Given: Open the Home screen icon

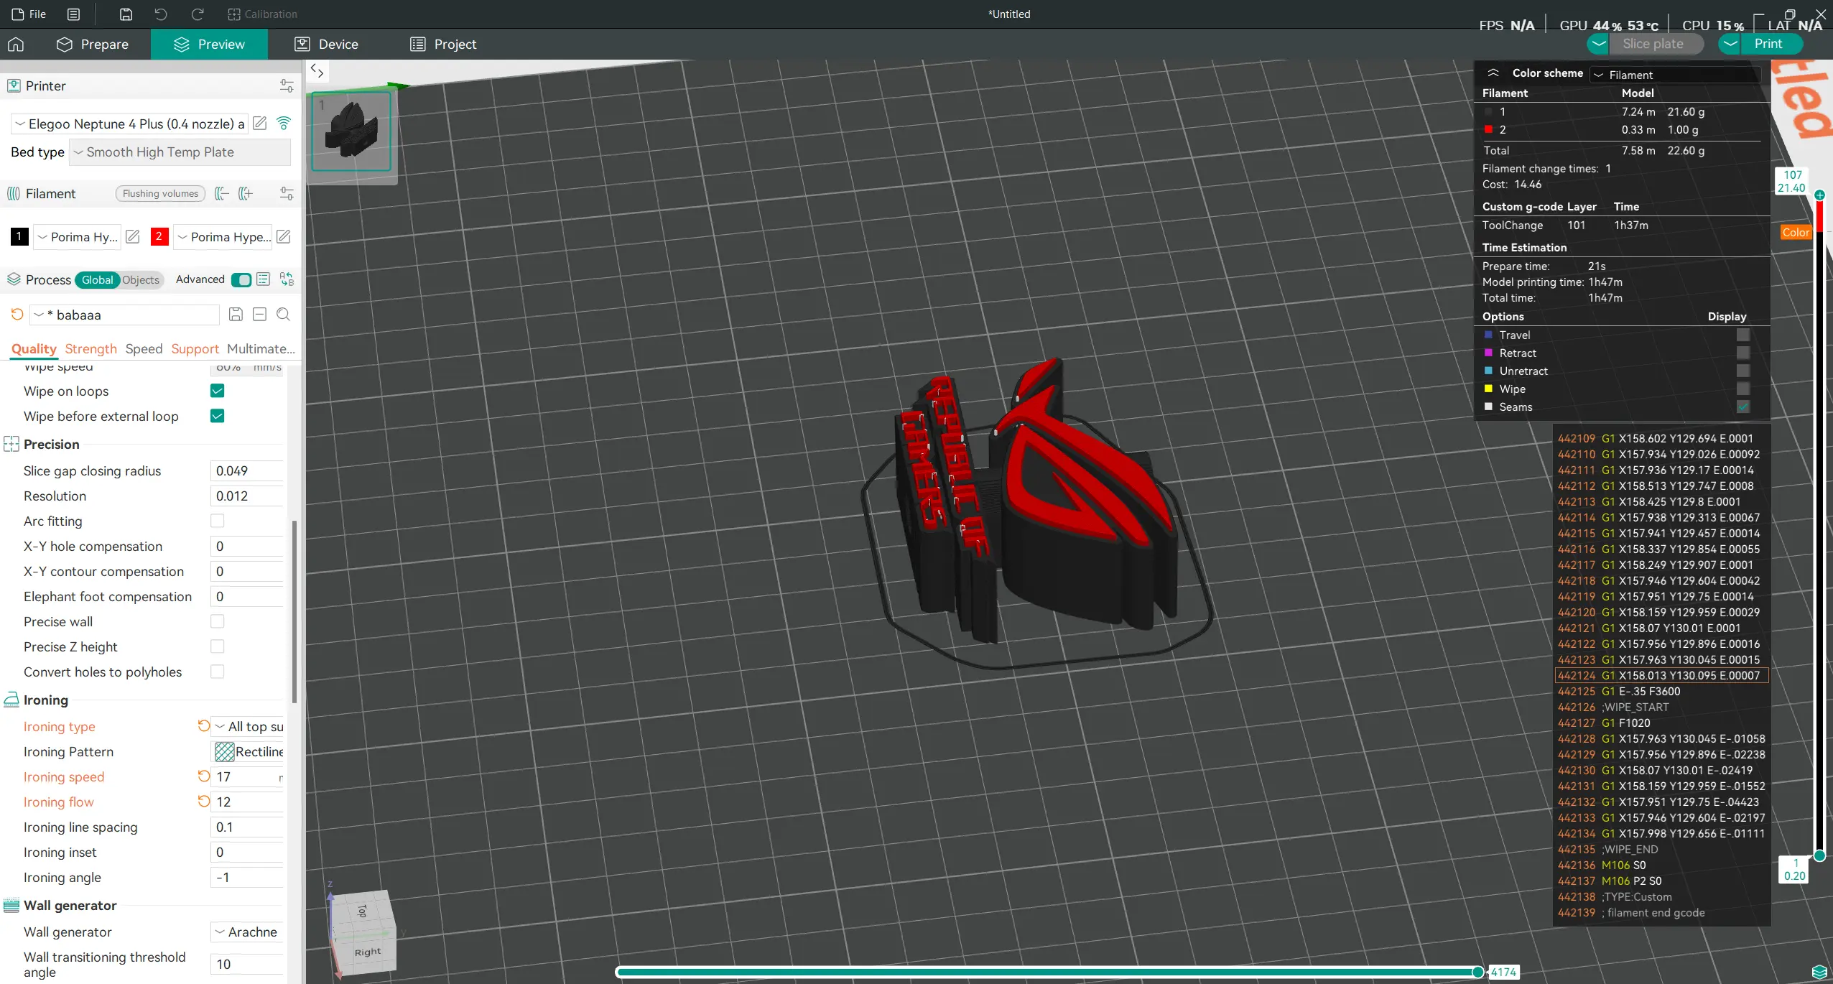Looking at the screenshot, I should (16, 45).
